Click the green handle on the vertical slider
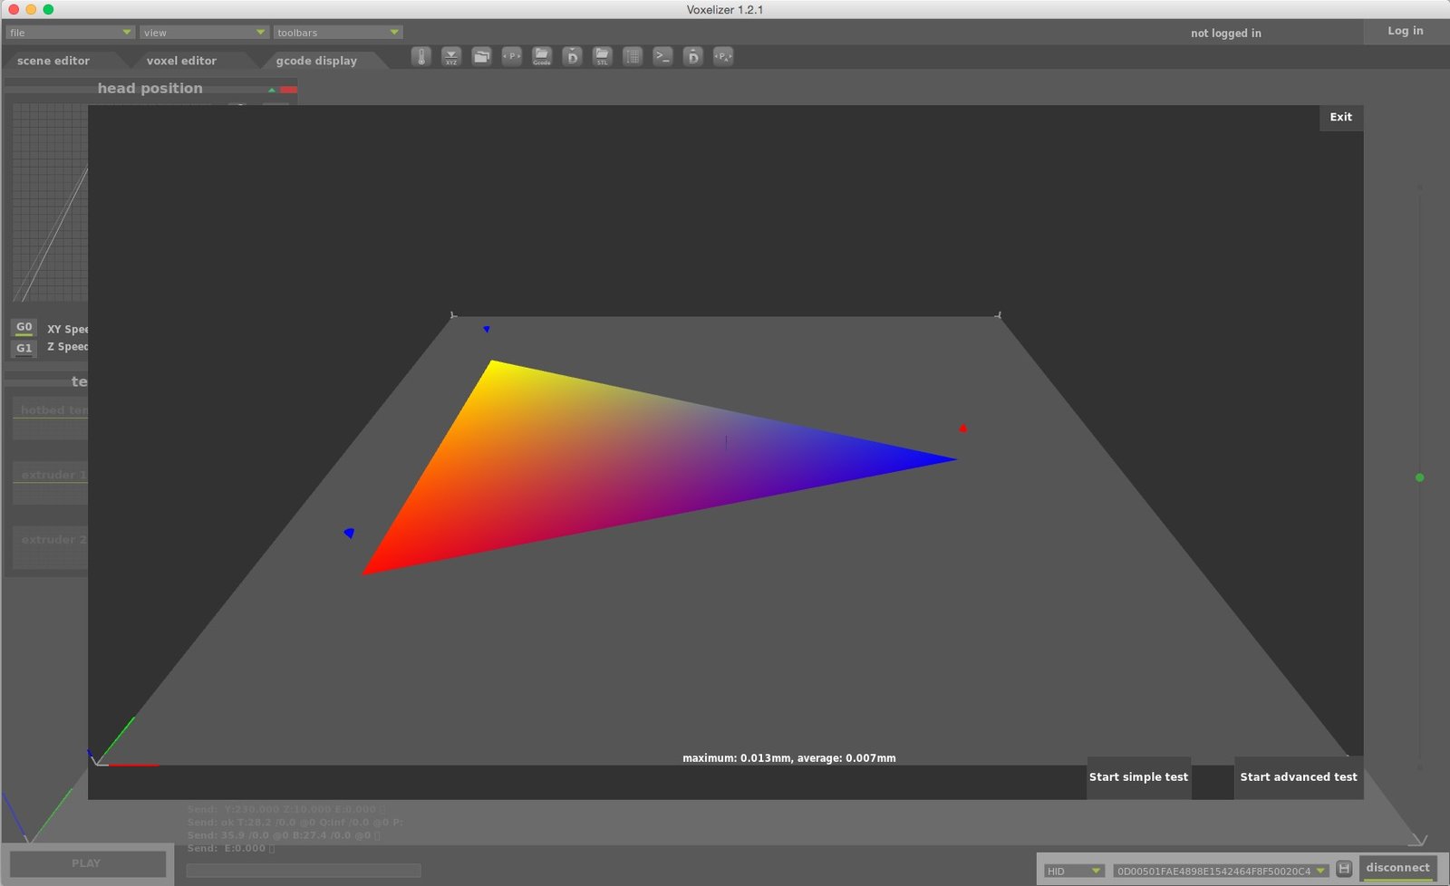Viewport: 1450px width, 886px height. 1420,477
